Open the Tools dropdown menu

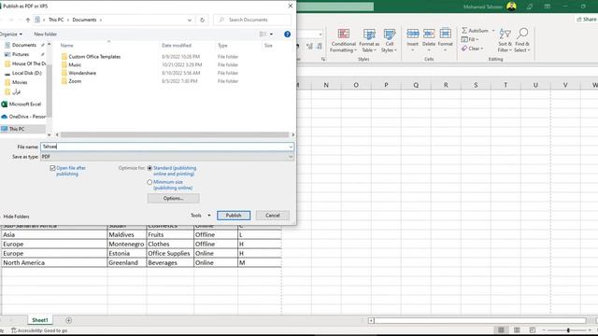tap(201, 216)
